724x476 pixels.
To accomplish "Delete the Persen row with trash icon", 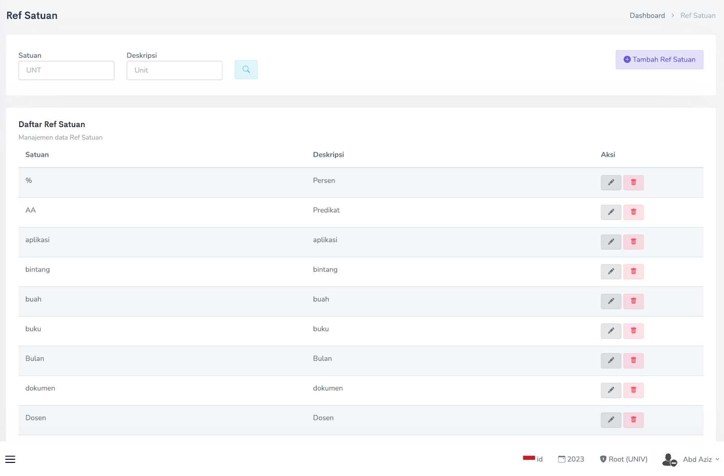I will tap(633, 183).
